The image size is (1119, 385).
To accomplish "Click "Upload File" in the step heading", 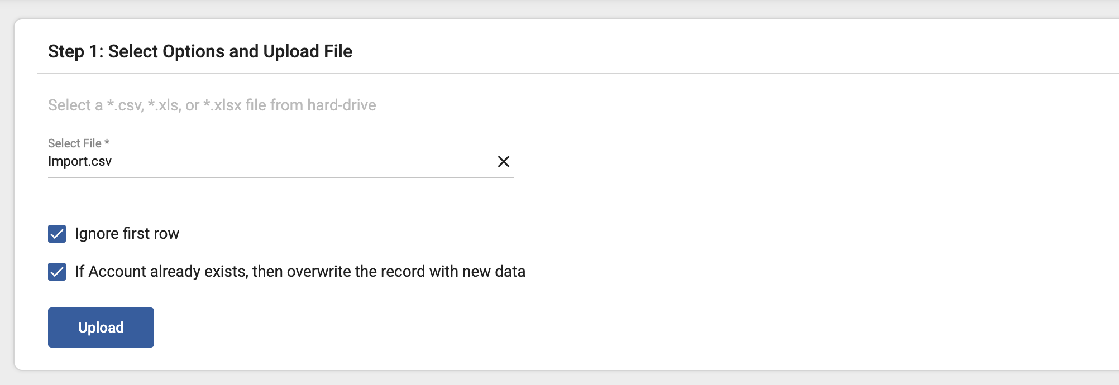I will 308,51.
